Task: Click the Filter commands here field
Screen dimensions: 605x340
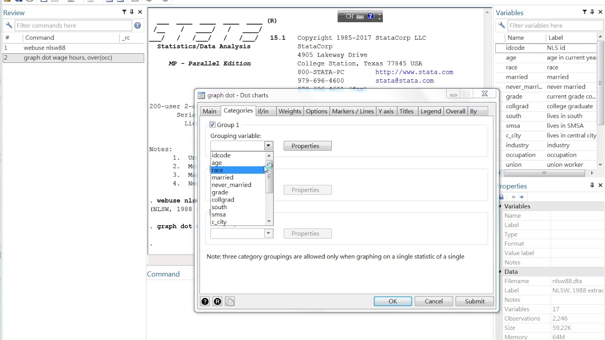Action: (73, 25)
